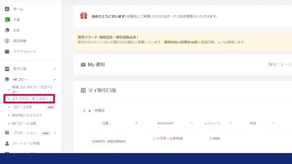Collapse the HFコピー menu chevron
292x164 pixels.
point(54,79)
